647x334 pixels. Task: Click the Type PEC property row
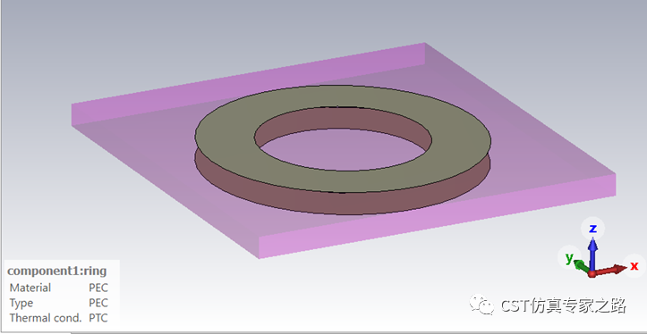click(x=58, y=303)
